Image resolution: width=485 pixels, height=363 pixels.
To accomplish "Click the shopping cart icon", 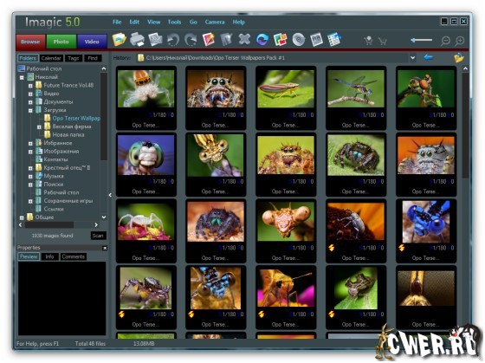I will [383, 41].
